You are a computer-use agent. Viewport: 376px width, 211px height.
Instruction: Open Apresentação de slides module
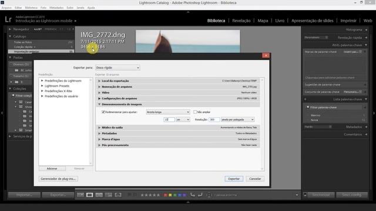pyautogui.click(x=312, y=21)
